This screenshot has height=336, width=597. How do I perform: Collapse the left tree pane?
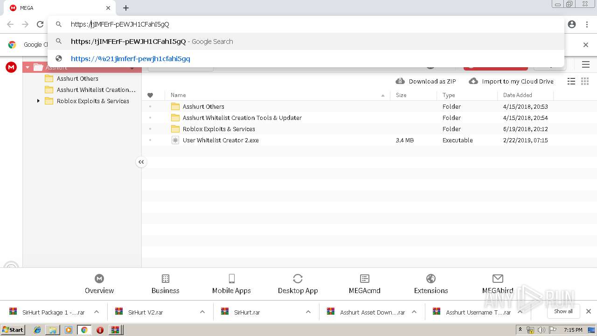141,162
